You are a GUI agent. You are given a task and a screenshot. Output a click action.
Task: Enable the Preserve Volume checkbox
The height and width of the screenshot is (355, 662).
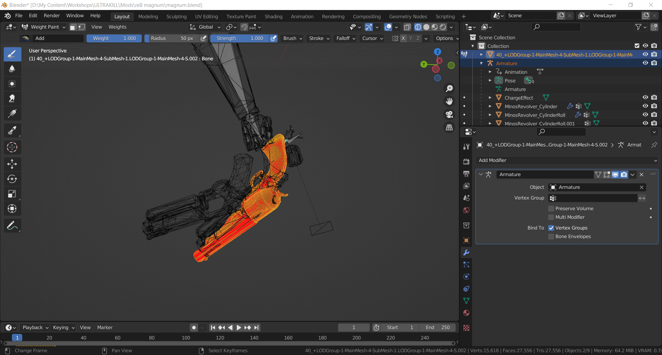[x=551, y=209]
